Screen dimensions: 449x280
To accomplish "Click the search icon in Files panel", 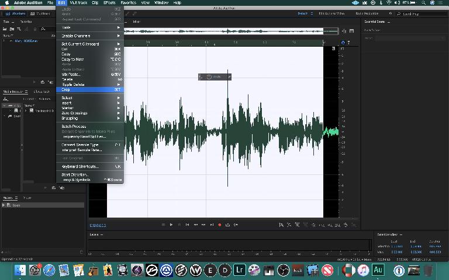I will (43, 29).
